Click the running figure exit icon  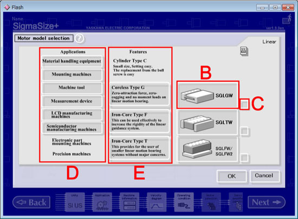(x=287, y=19)
